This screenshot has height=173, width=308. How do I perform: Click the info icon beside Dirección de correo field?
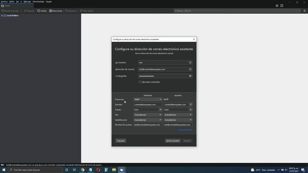[190, 69]
